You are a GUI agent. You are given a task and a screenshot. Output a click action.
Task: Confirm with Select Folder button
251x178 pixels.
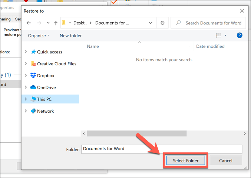(185, 161)
